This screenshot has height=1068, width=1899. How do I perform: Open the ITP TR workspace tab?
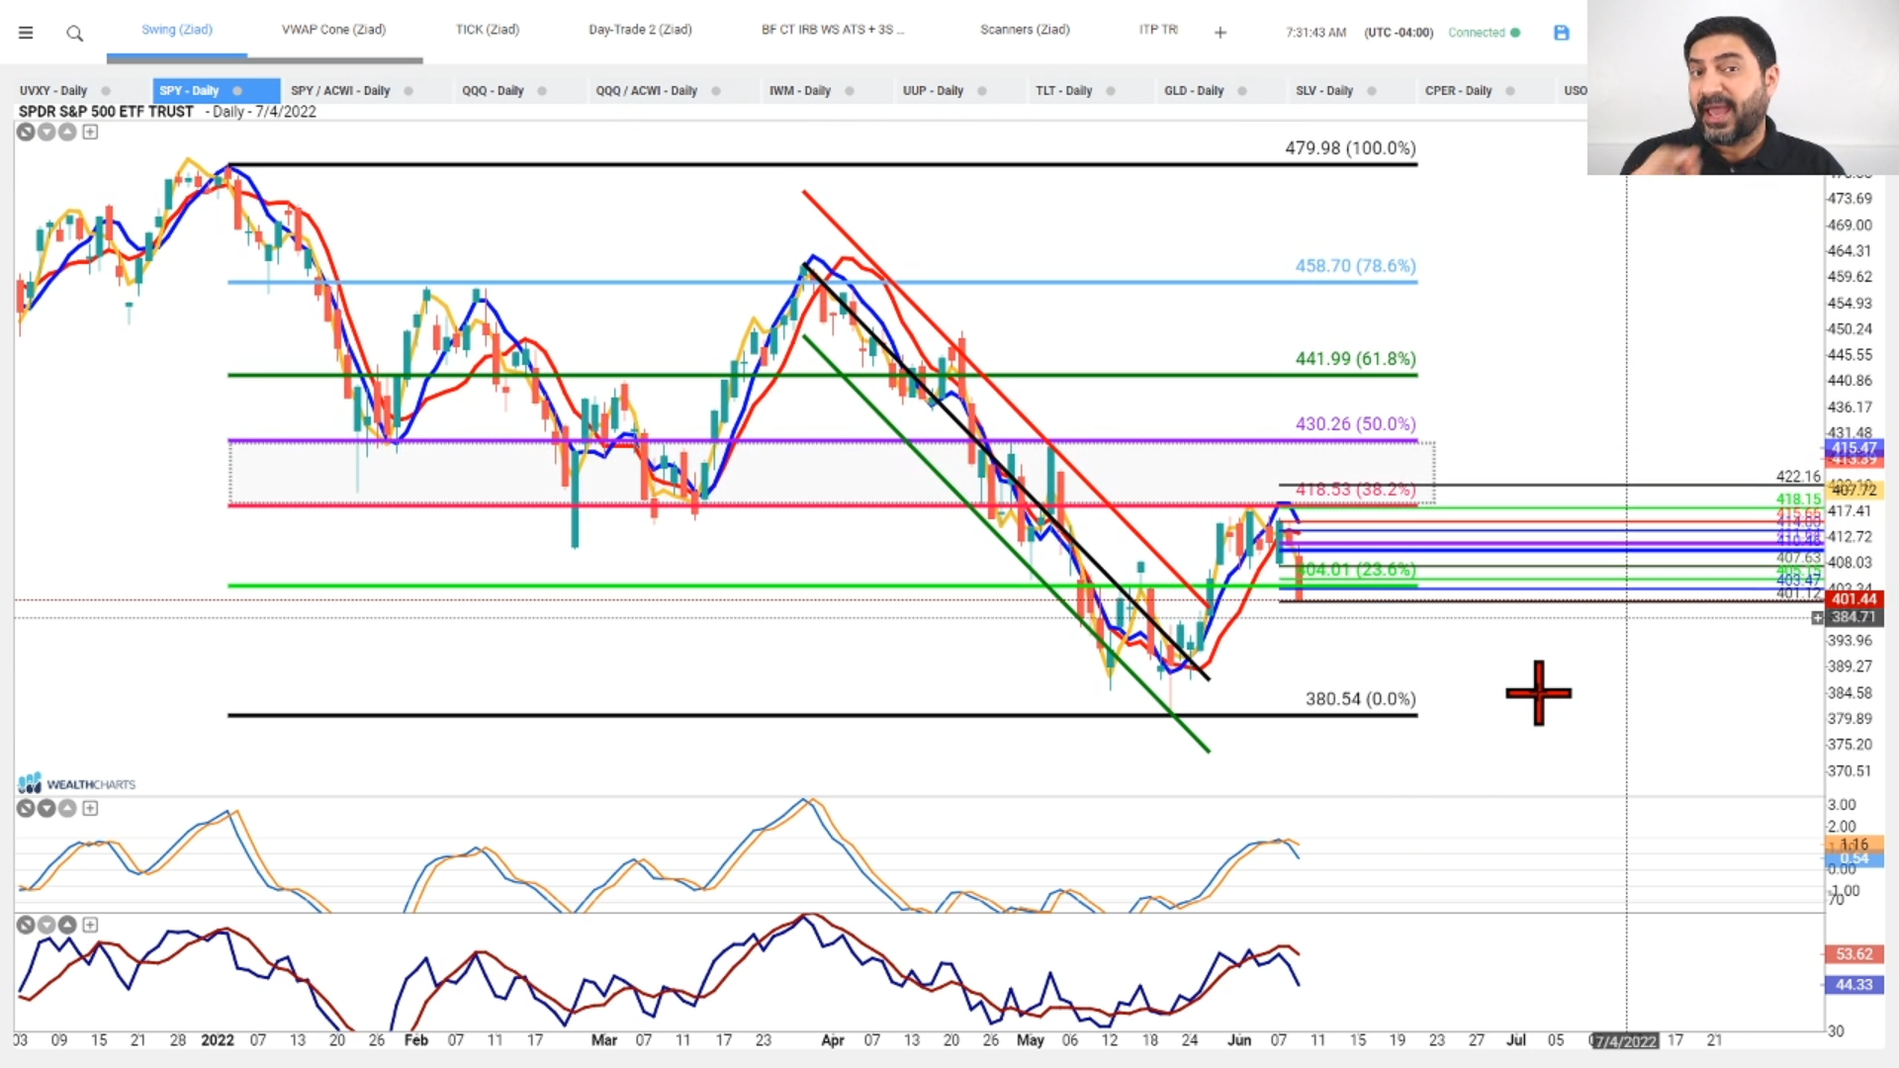(x=1158, y=30)
